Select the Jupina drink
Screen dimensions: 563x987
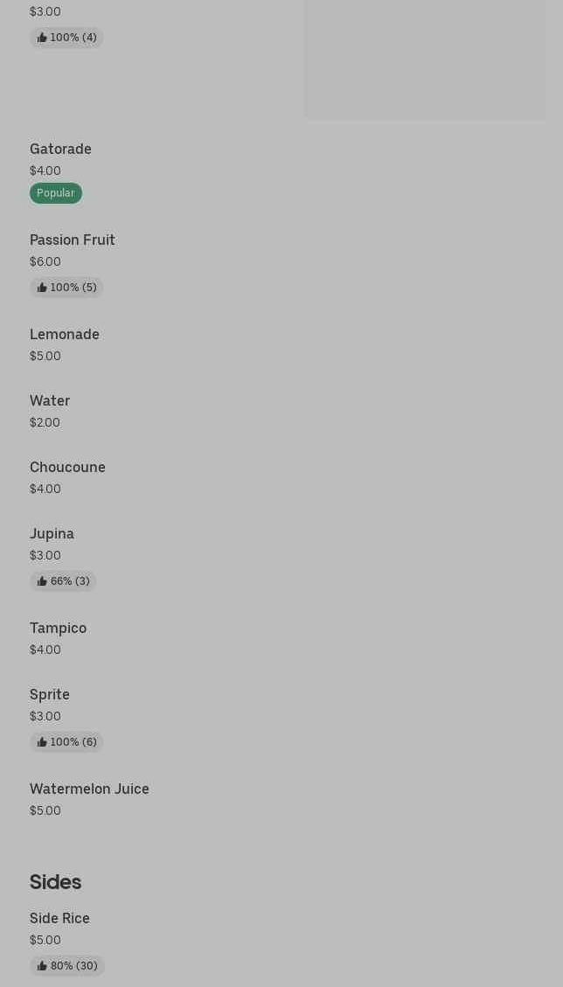click(x=52, y=534)
